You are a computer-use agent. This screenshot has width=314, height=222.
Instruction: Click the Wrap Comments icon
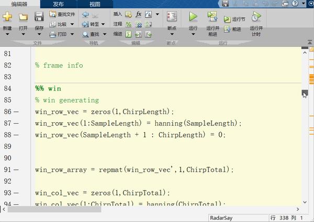tap(149, 25)
